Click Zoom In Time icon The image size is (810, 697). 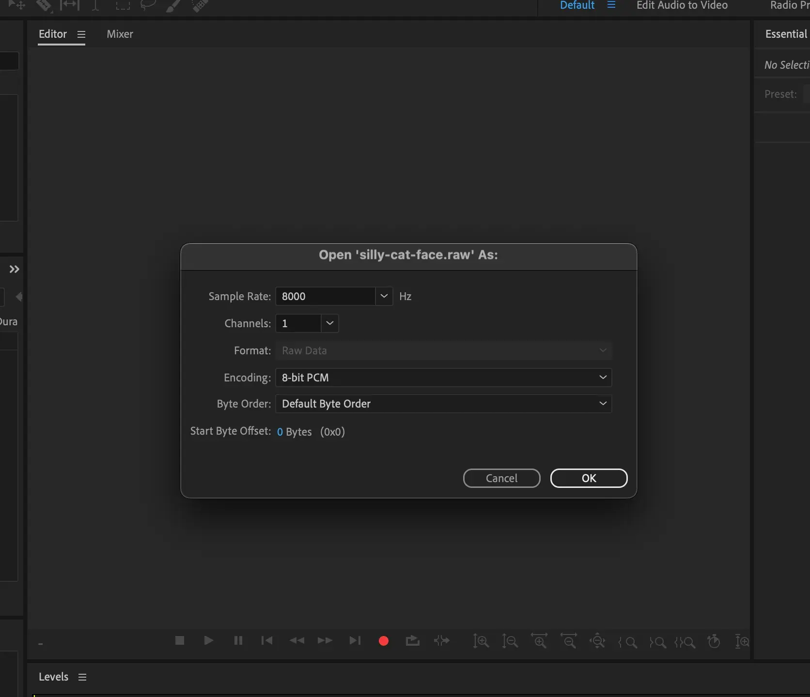tap(539, 641)
